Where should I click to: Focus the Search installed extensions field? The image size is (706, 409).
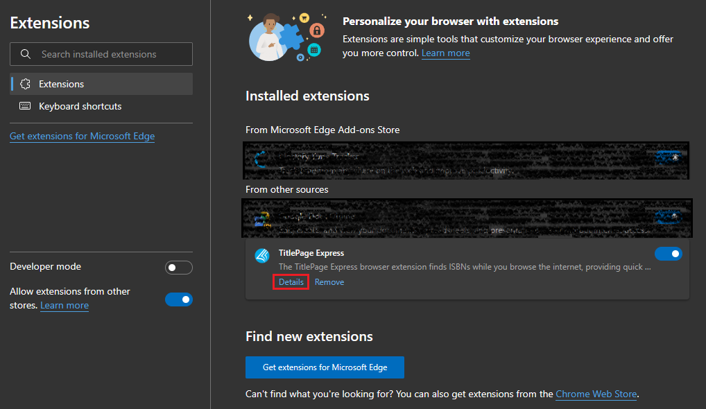click(x=111, y=54)
